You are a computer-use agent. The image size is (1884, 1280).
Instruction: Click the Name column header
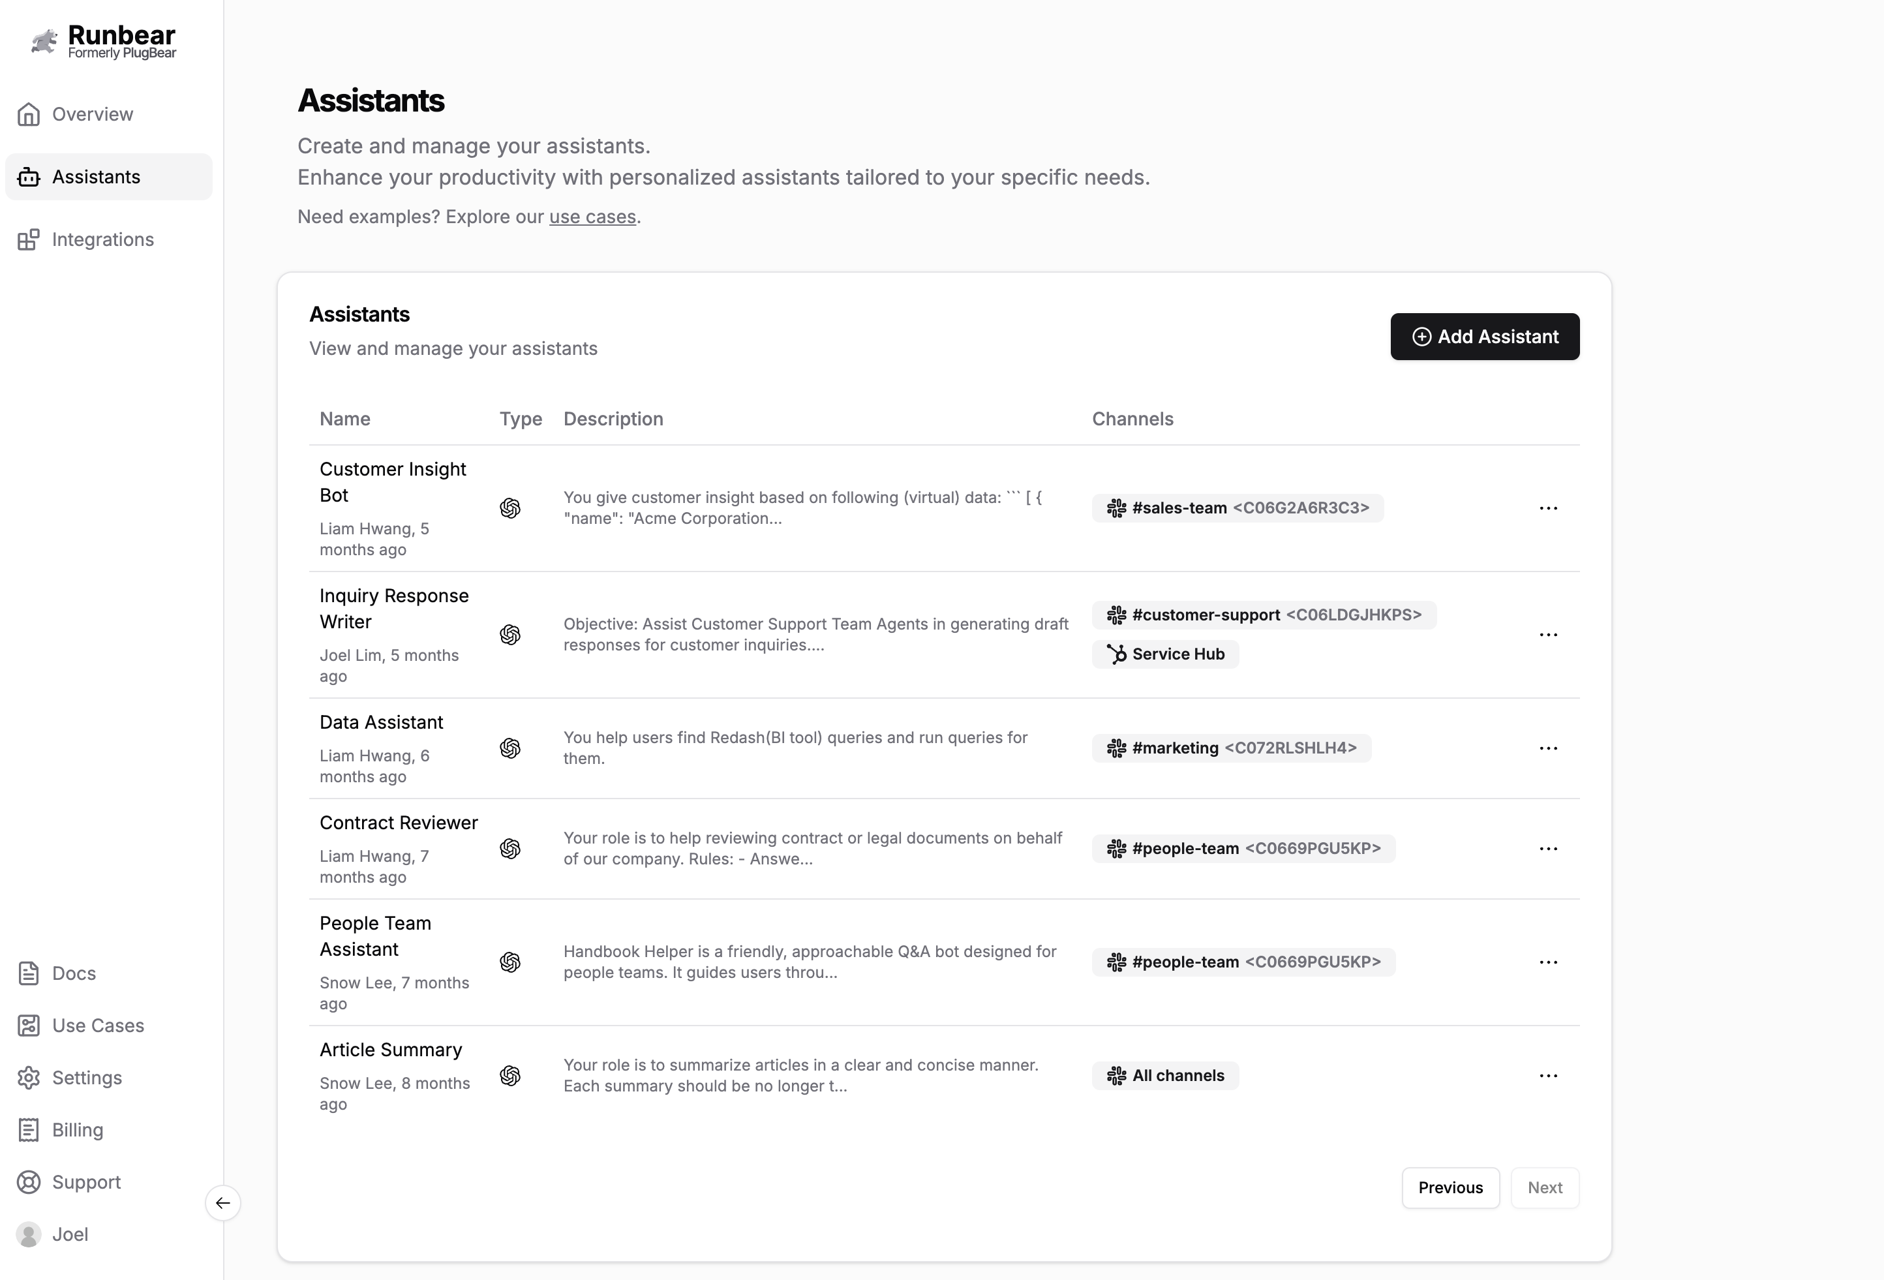pos(344,419)
